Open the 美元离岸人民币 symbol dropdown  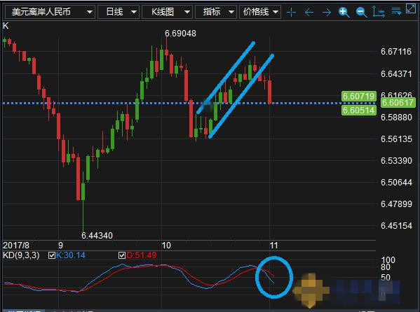[50, 12]
